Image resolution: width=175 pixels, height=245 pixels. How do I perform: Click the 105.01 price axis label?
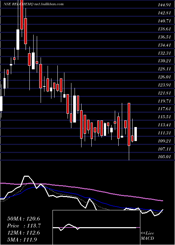click(x=164, y=156)
